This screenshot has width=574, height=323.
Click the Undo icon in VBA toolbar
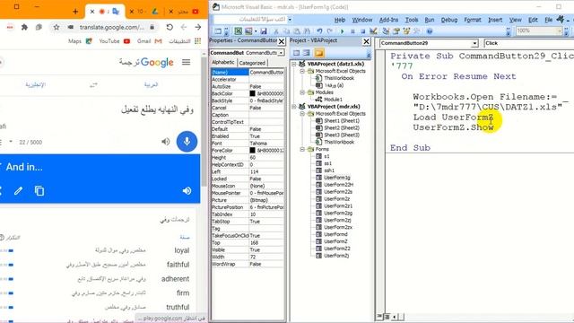319,31
